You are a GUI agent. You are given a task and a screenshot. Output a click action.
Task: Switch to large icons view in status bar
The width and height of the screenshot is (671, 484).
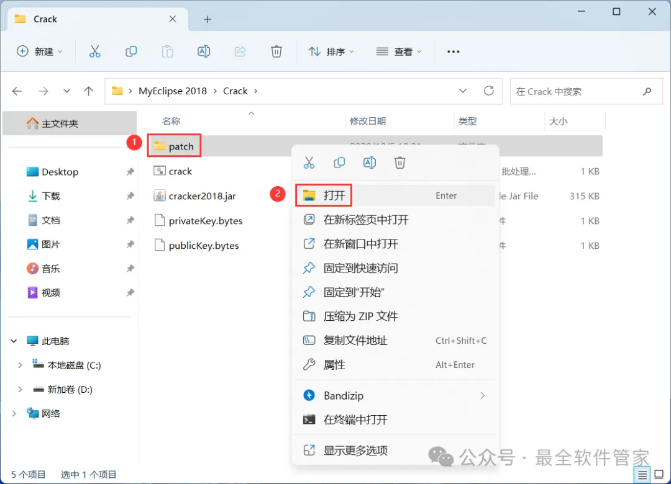(x=659, y=475)
